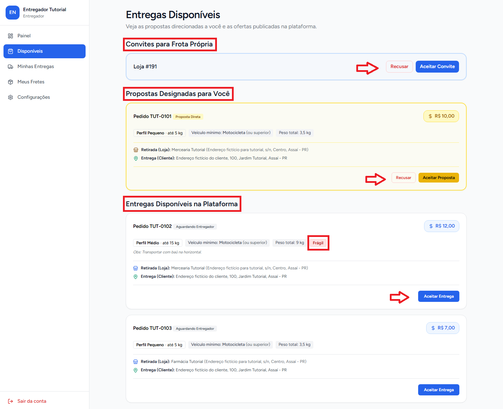Click Aceitar Convite for Loja #191
The image size is (503, 409).
437,67
